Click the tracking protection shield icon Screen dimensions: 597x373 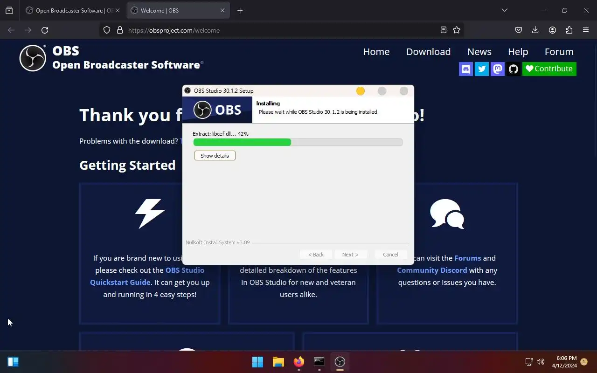pyautogui.click(x=107, y=30)
